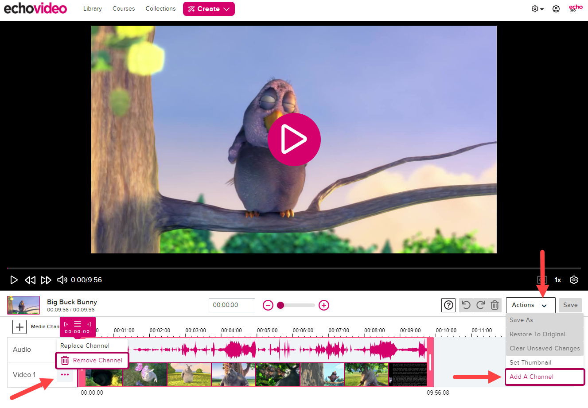588x408 pixels.
Task: Rewind the video playback
Action: coord(30,280)
